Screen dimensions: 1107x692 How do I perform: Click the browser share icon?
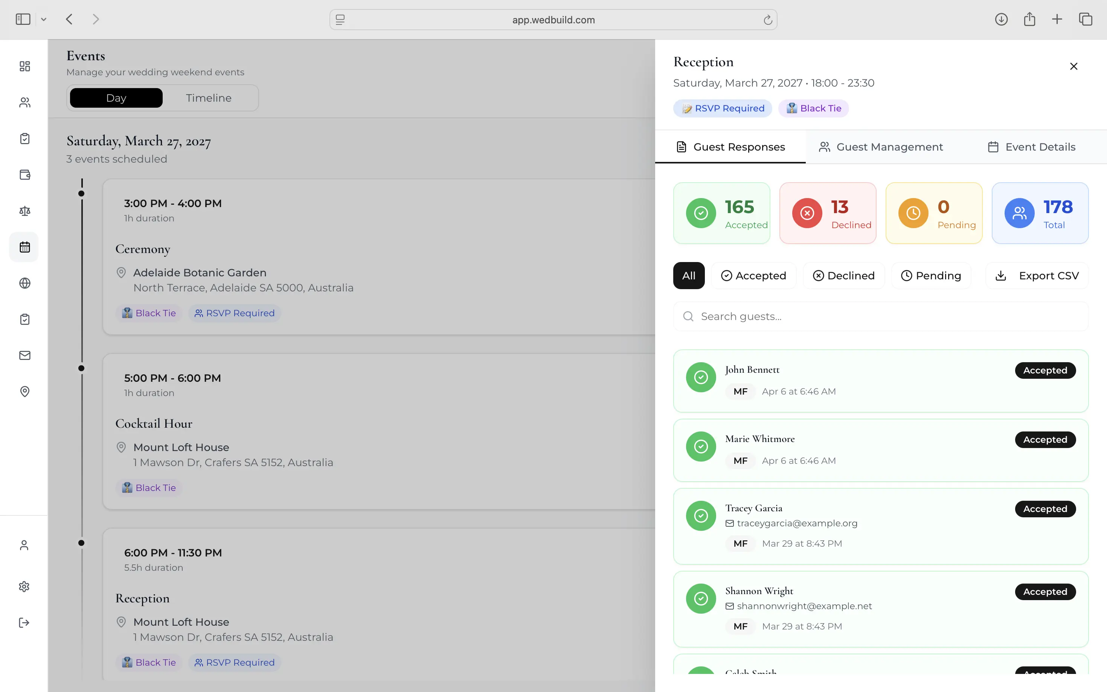[x=1030, y=19]
